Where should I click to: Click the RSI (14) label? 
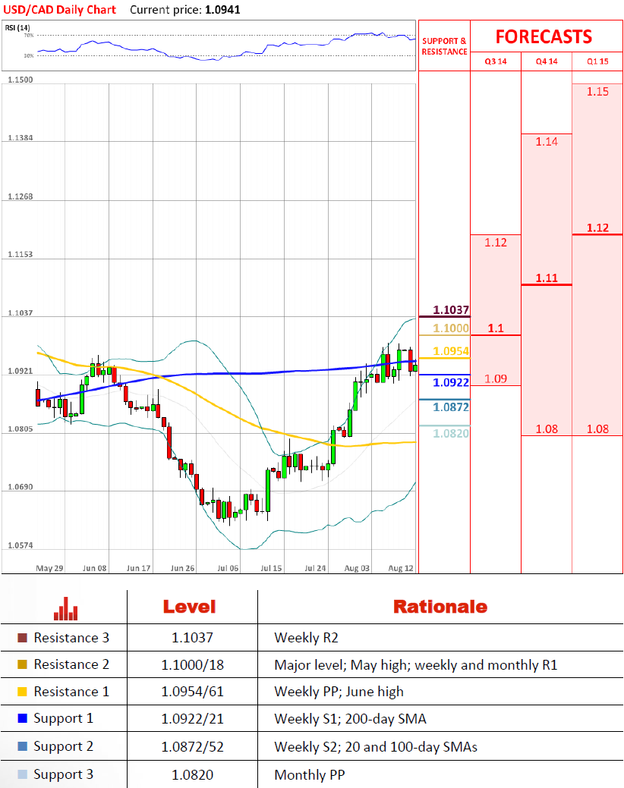pyautogui.click(x=17, y=27)
